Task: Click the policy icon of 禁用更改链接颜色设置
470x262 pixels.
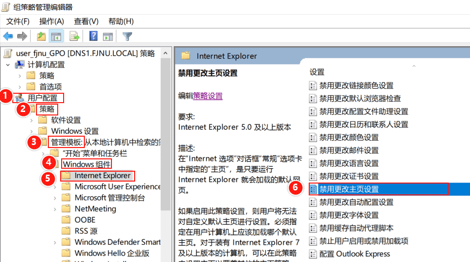Action: tap(313, 86)
